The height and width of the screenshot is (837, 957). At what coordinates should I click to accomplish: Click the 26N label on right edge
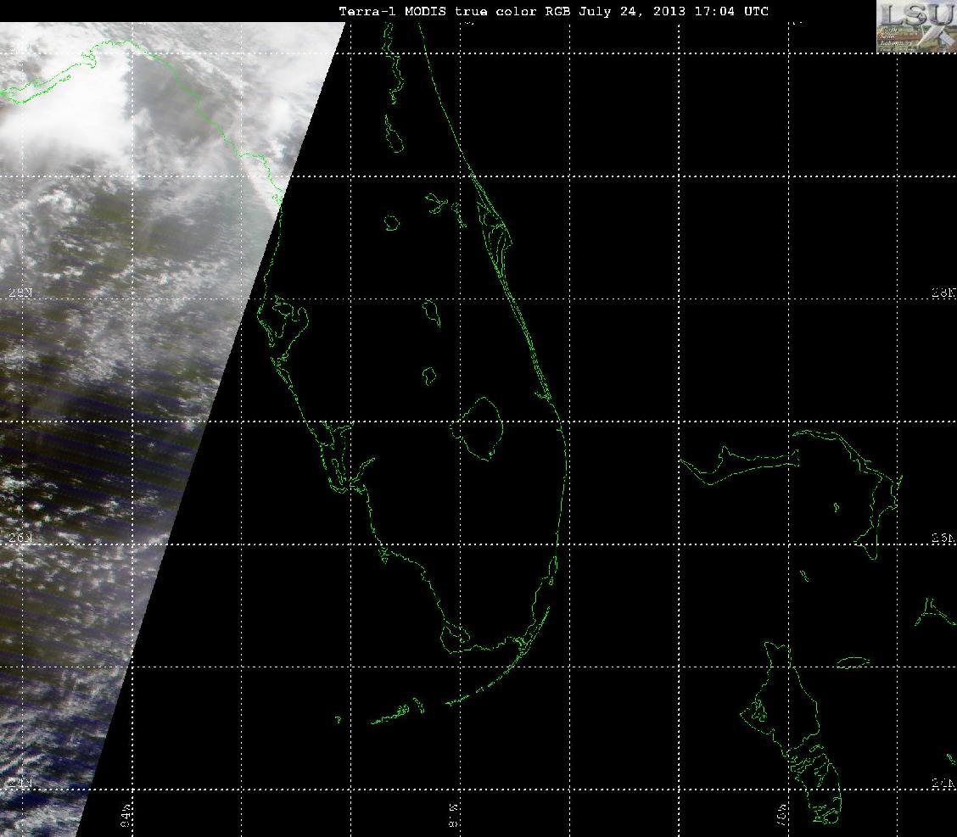point(943,538)
